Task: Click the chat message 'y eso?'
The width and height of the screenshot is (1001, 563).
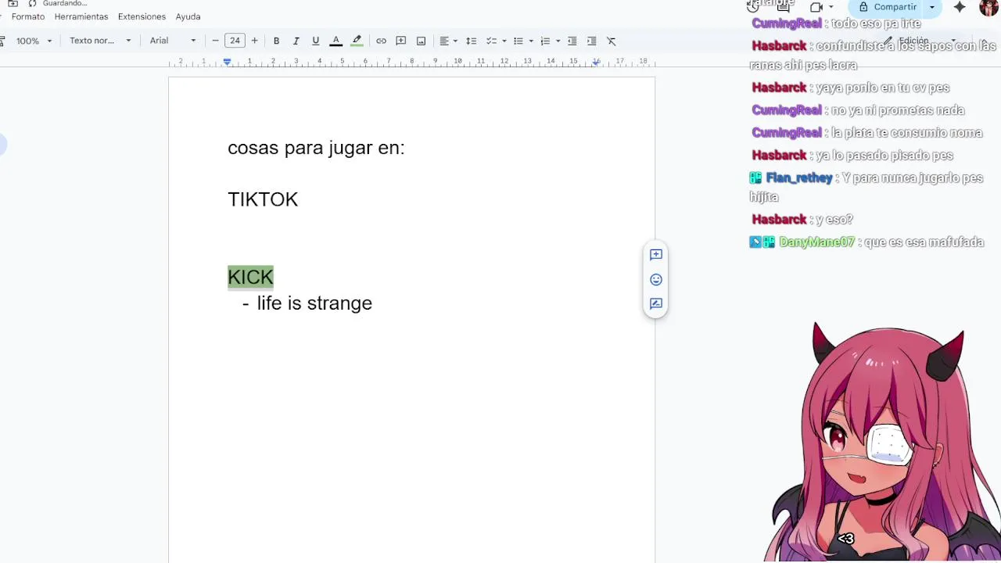Action: [834, 220]
